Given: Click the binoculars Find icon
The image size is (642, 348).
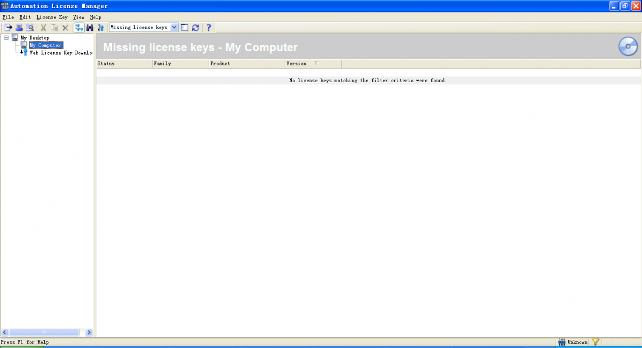Looking at the screenshot, I should coord(90,28).
